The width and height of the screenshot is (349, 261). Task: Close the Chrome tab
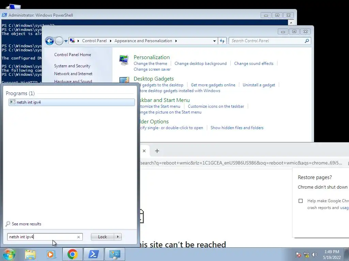point(144,151)
